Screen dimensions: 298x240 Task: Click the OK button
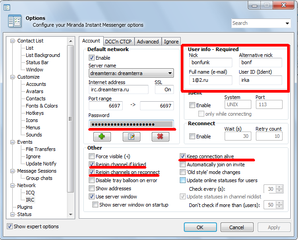tap(200, 227)
